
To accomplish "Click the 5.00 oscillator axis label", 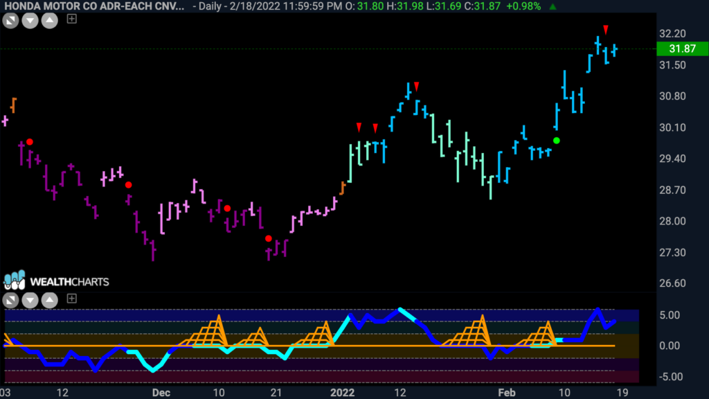I will pos(670,315).
